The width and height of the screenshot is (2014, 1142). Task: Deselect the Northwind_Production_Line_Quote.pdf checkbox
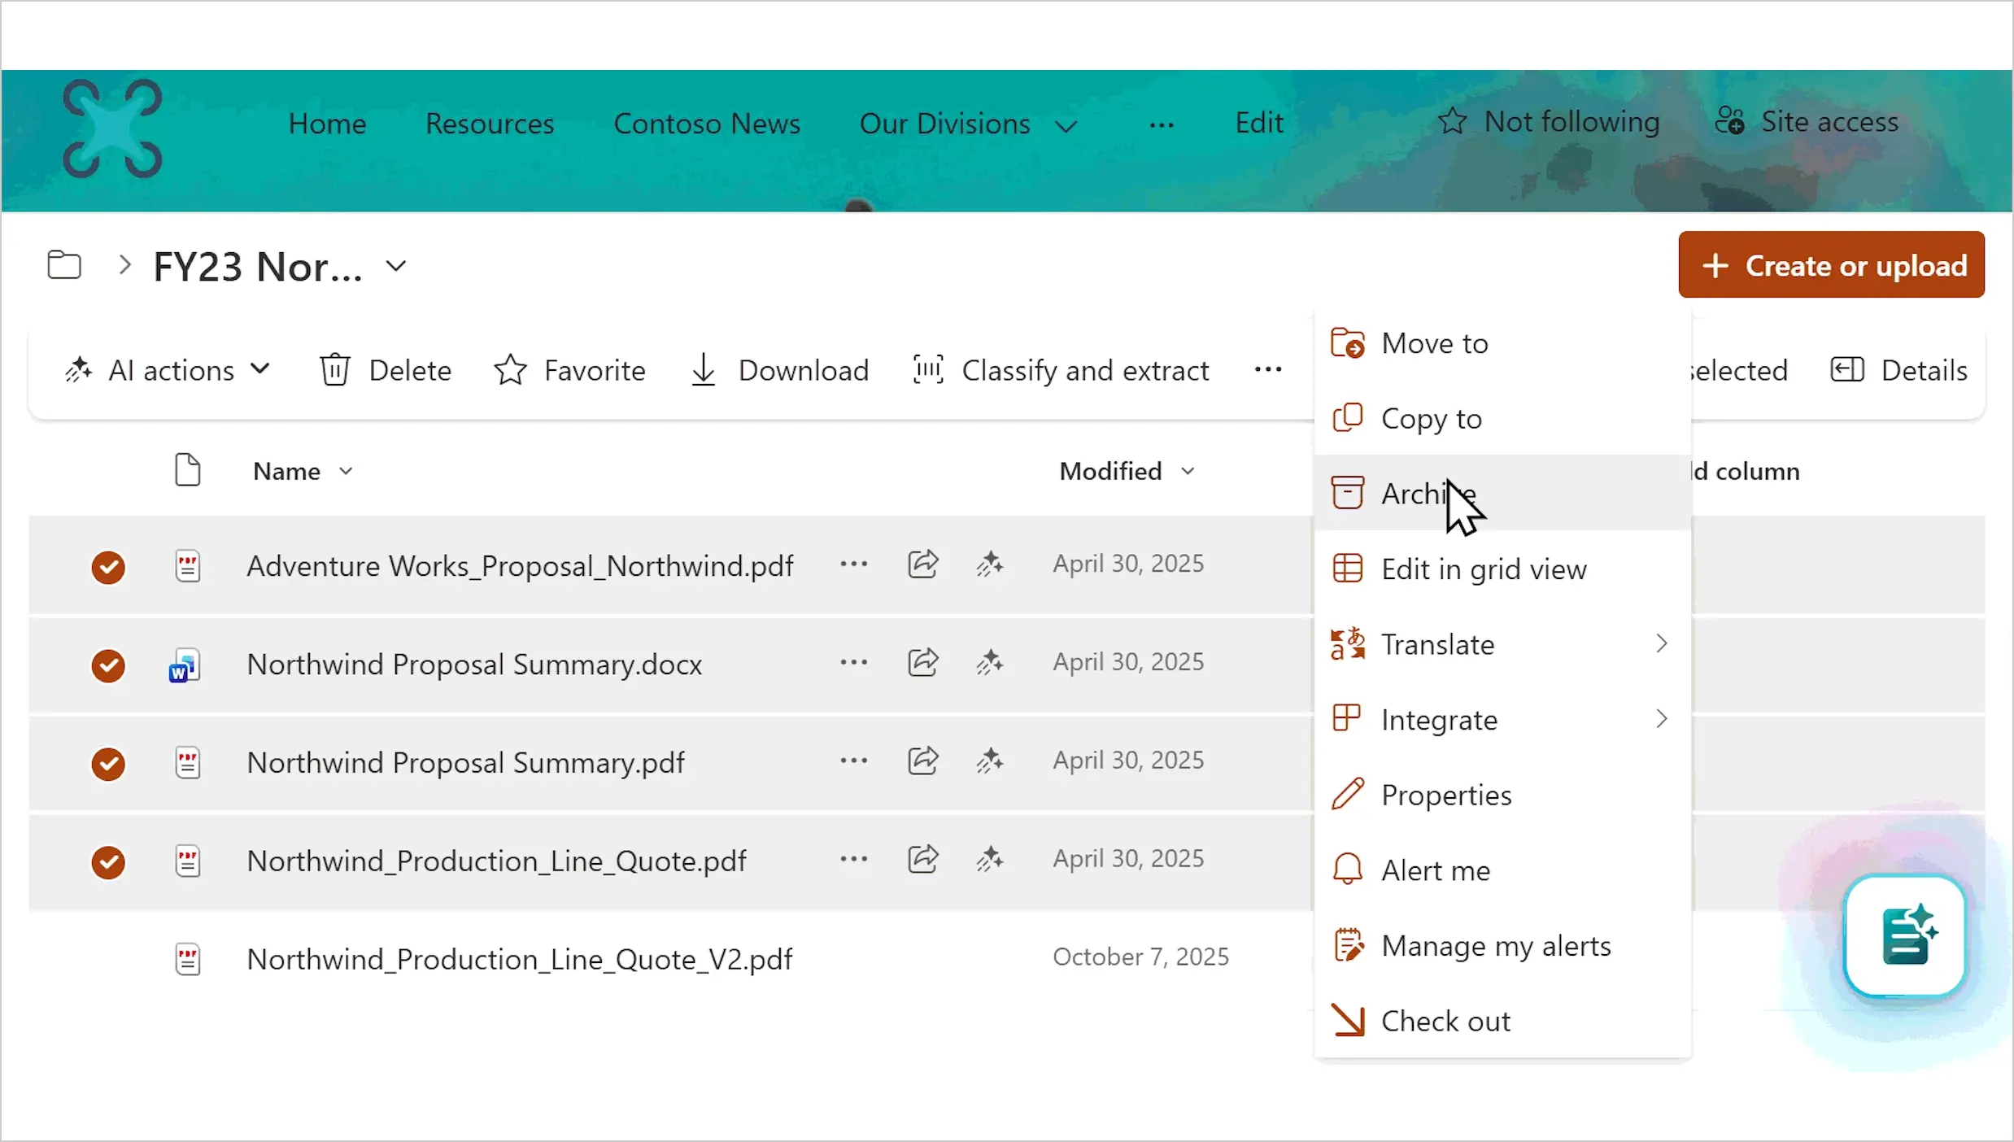point(108,862)
